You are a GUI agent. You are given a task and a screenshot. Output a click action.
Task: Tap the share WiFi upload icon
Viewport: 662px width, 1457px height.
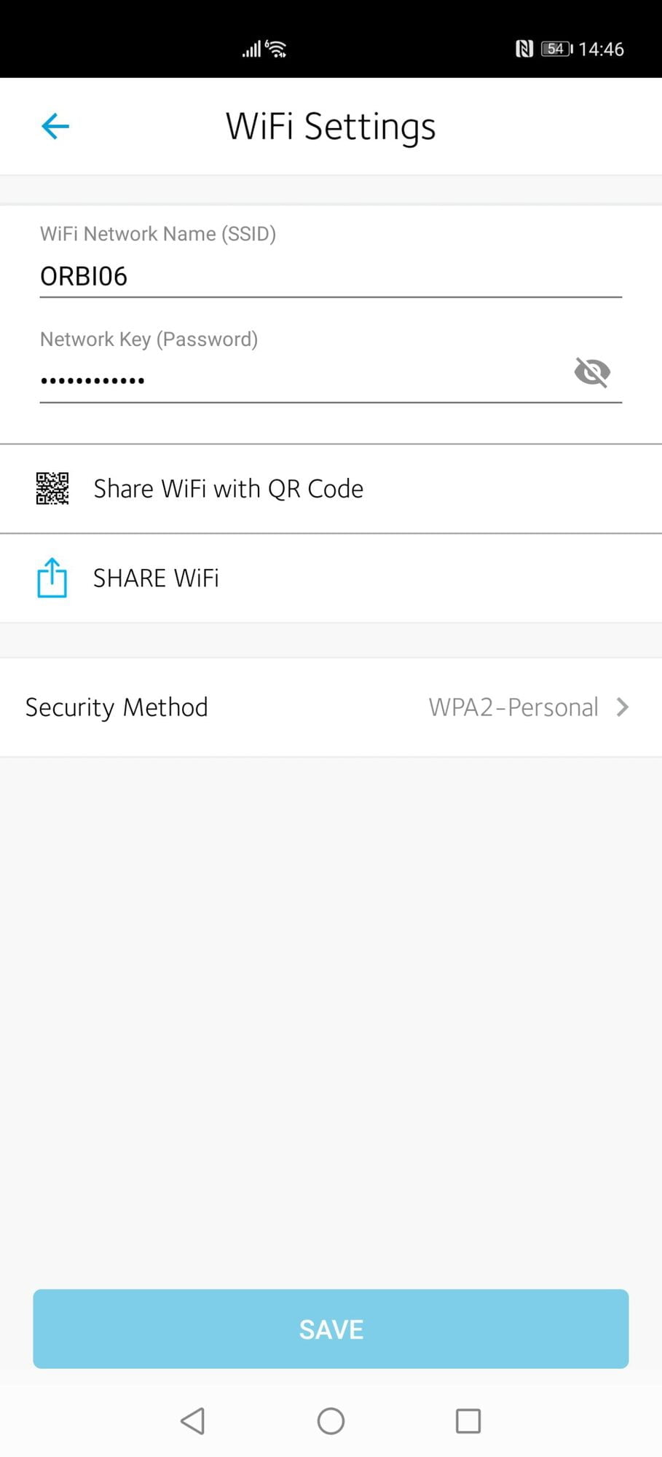tap(52, 578)
